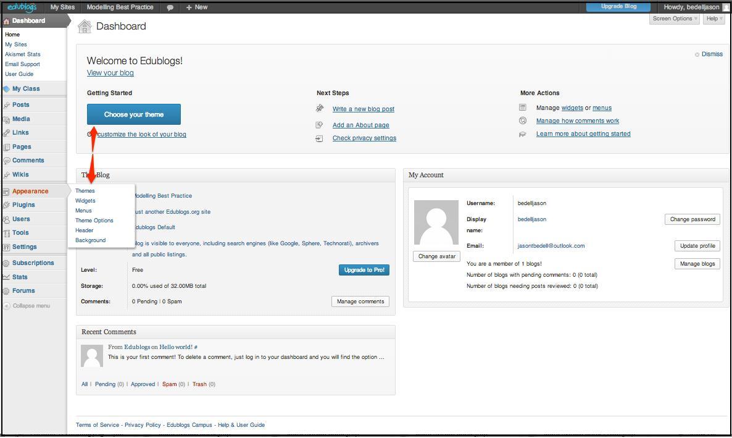Click the Appearance icon in sidebar
Image resolution: width=732 pixels, height=438 pixels.
click(6, 192)
